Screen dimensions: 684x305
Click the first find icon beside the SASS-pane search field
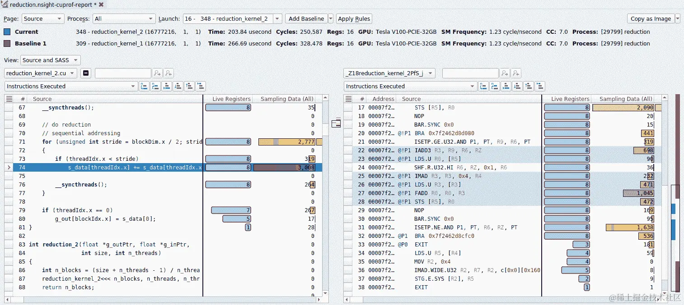[505, 73]
